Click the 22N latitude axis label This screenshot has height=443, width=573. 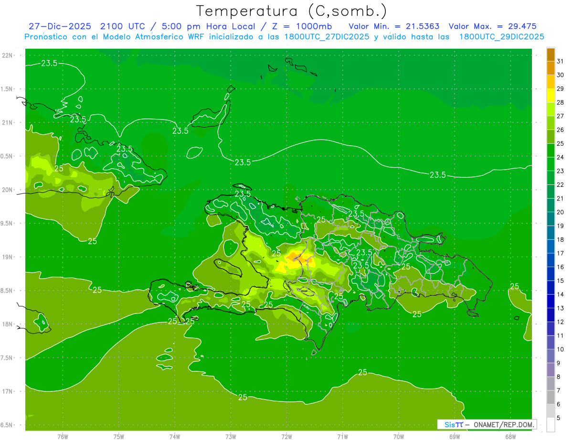8,55
